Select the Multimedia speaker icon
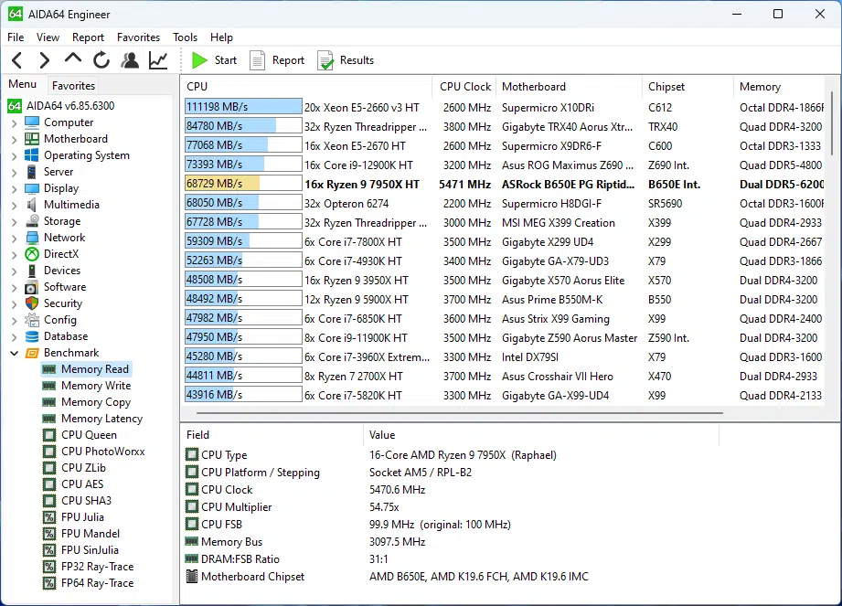 click(32, 205)
